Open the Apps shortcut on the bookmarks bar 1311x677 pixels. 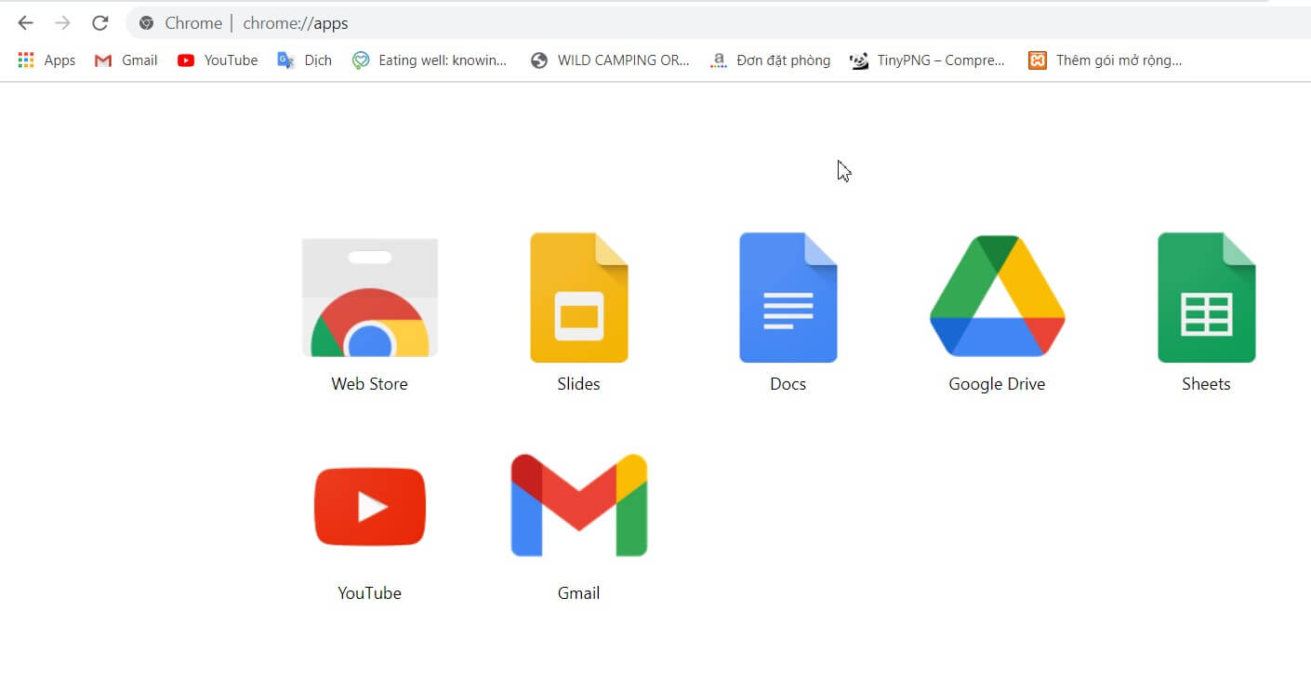[x=45, y=60]
